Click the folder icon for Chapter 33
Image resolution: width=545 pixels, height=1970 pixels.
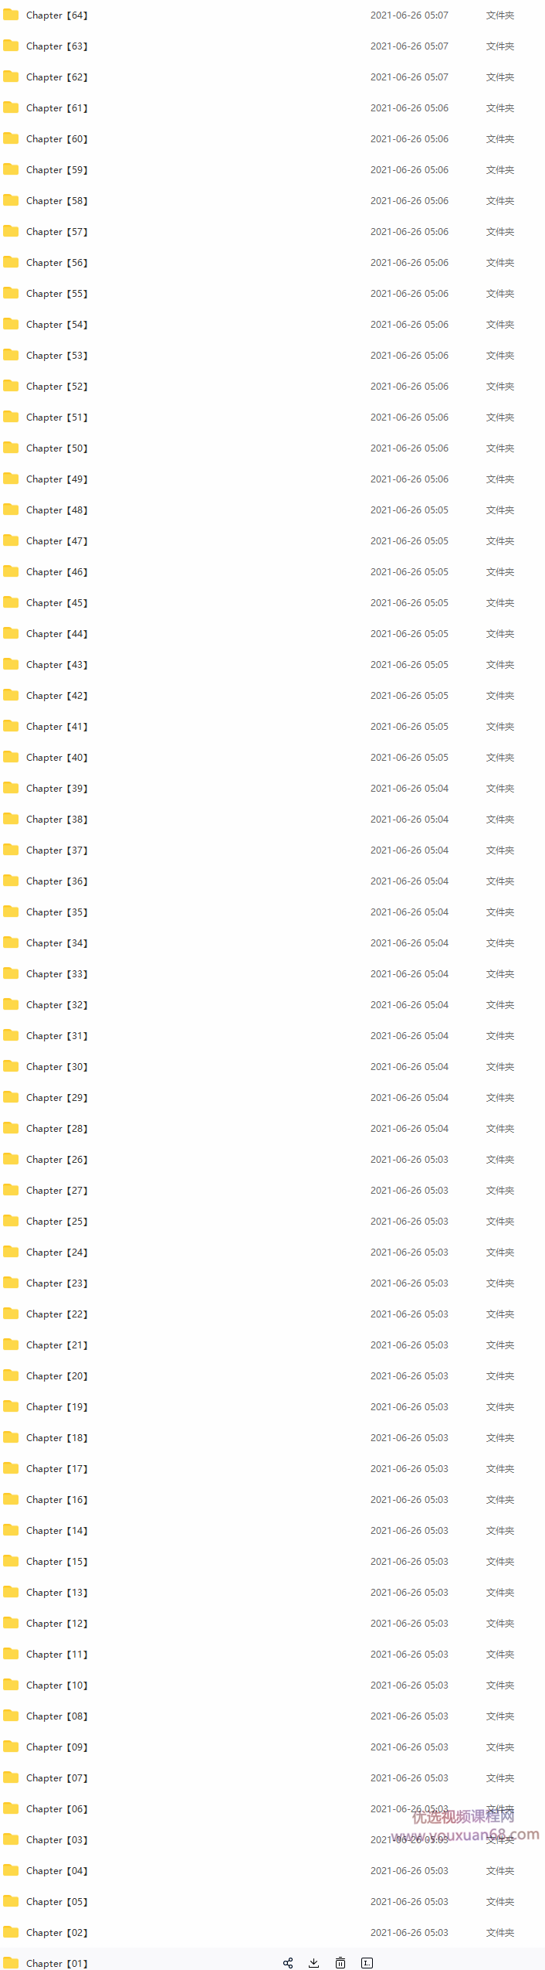pyautogui.click(x=11, y=973)
